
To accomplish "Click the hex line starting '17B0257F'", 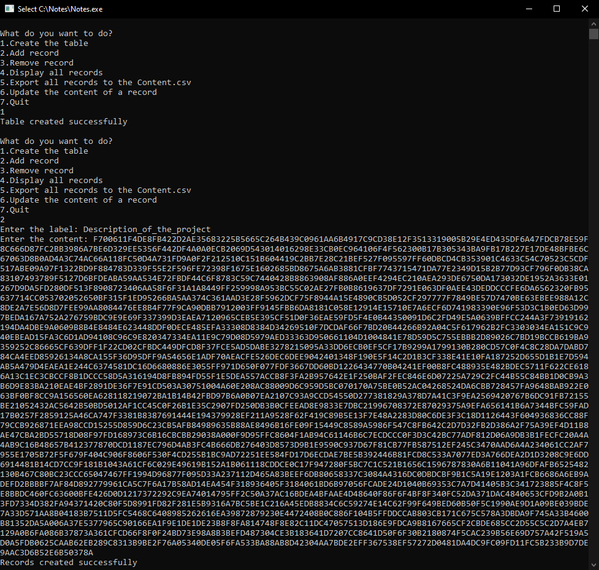I will [294, 416].
